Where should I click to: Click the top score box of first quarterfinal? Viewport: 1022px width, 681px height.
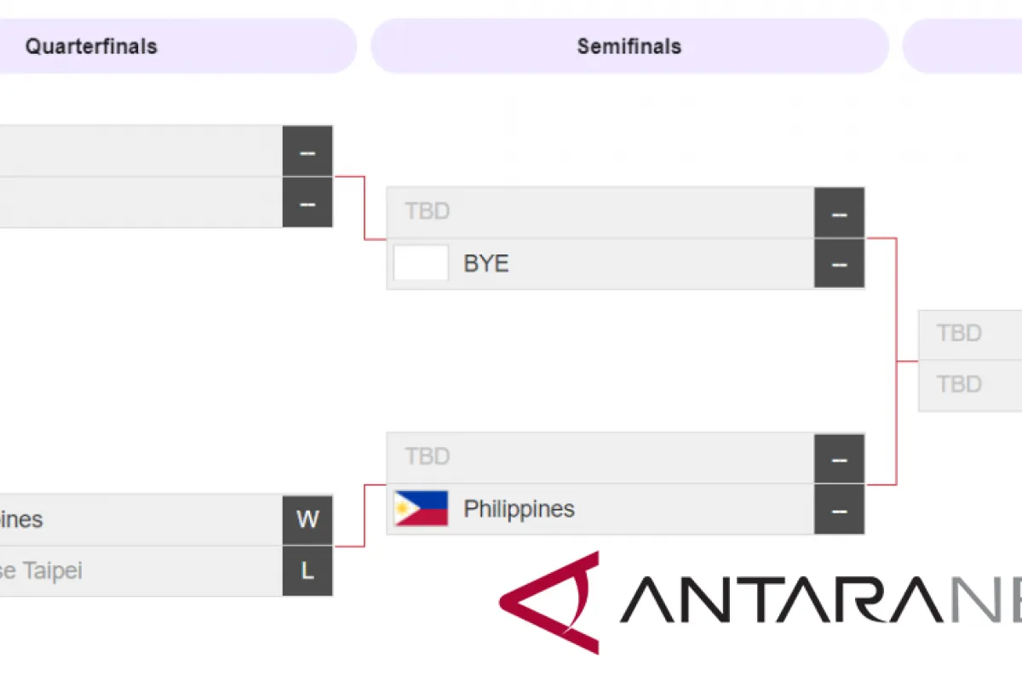pyautogui.click(x=307, y=152)
